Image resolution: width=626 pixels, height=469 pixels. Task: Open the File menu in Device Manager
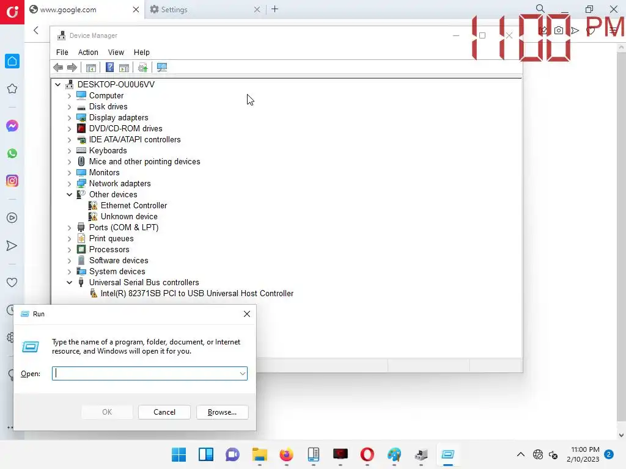[62, 53]
